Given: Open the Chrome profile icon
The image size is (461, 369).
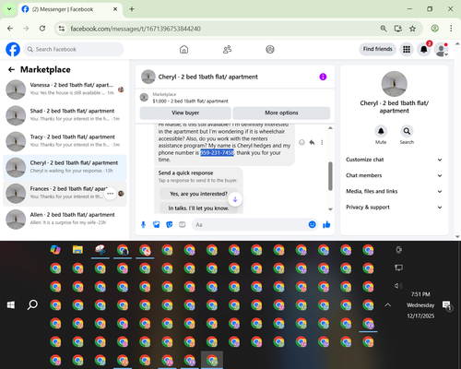Looking at the screenshot, I should pyautogui.click(x=434, y=29).
